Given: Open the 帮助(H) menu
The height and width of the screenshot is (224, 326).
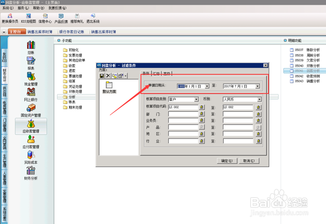Looking at the screenshot, I should [39, 8].
